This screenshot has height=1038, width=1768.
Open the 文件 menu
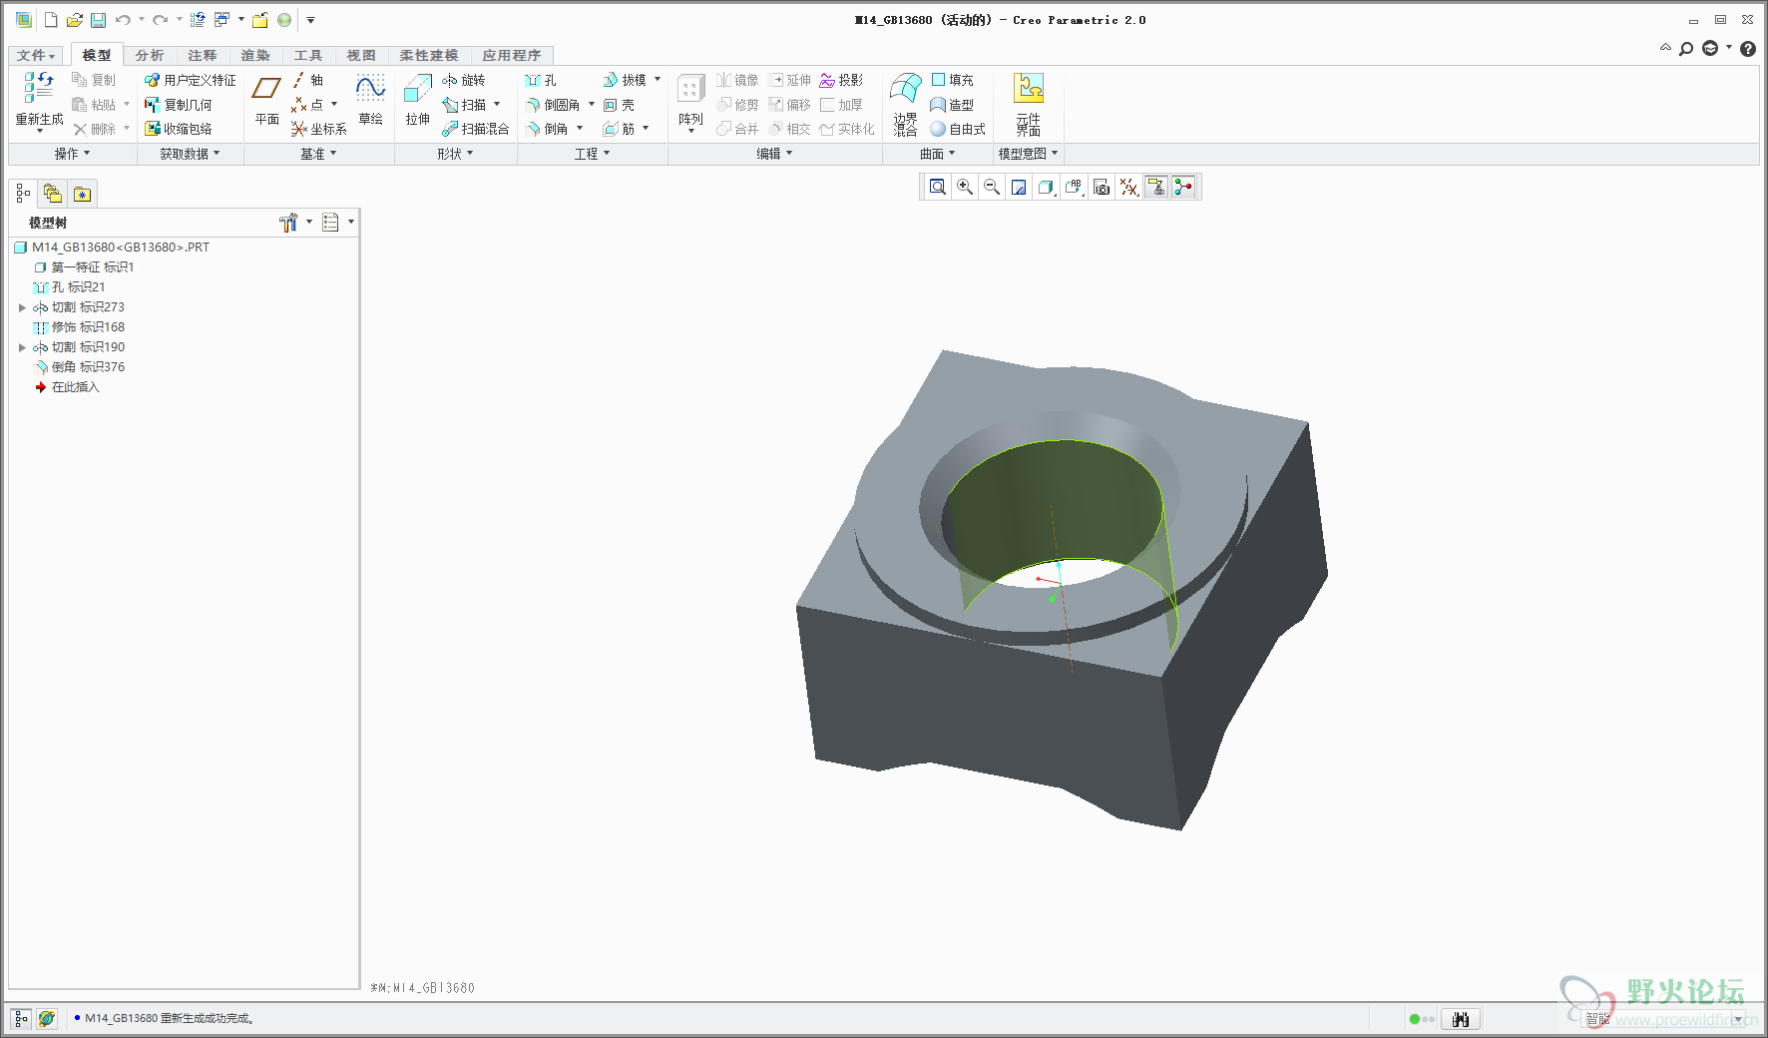(x=36, y=56)
